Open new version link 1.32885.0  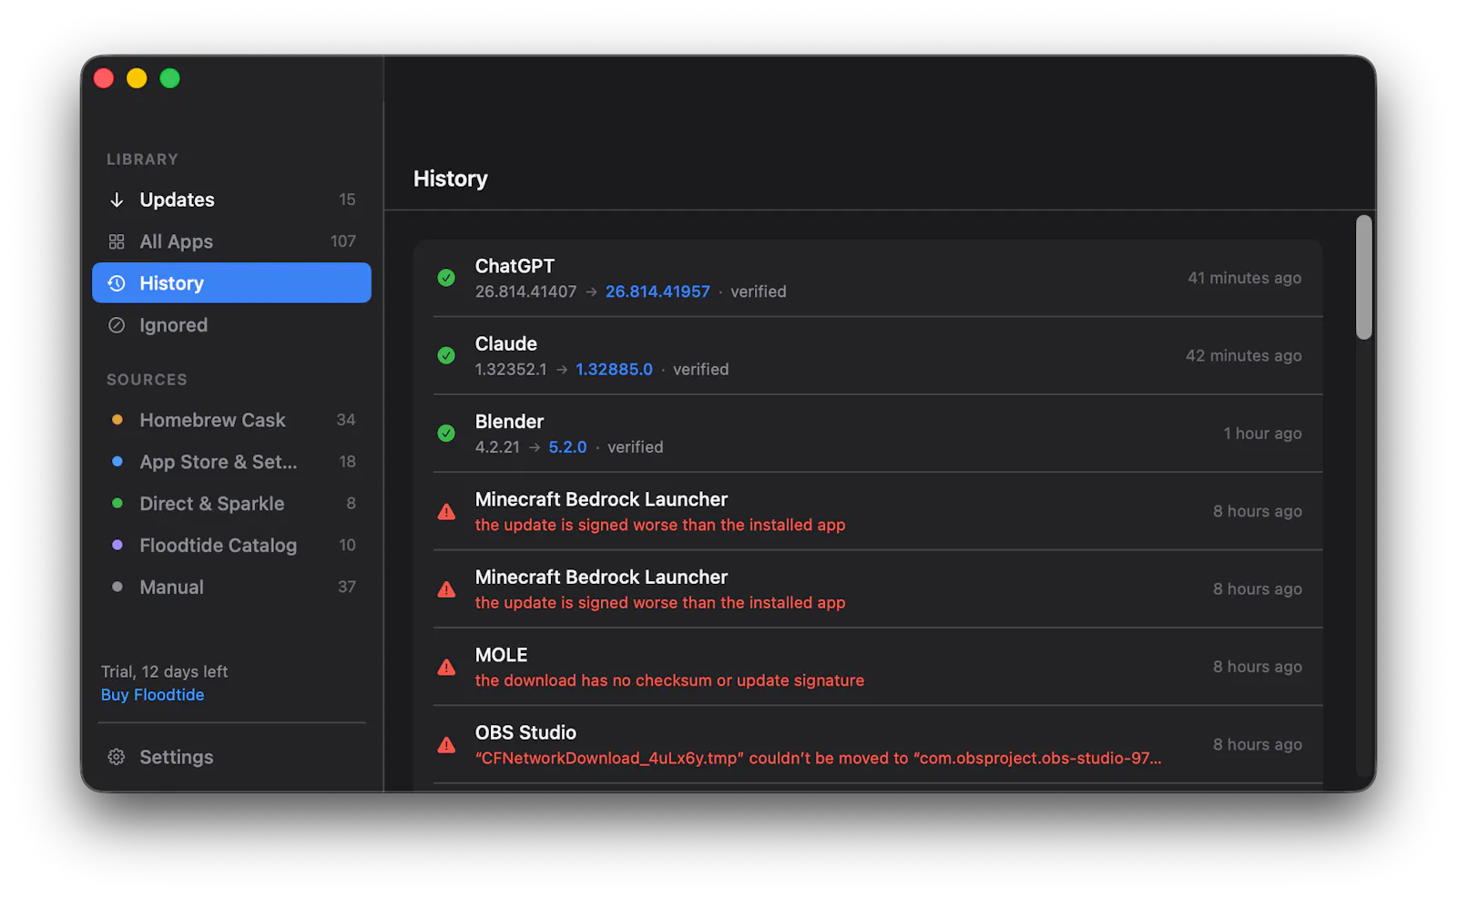point(614,369)
